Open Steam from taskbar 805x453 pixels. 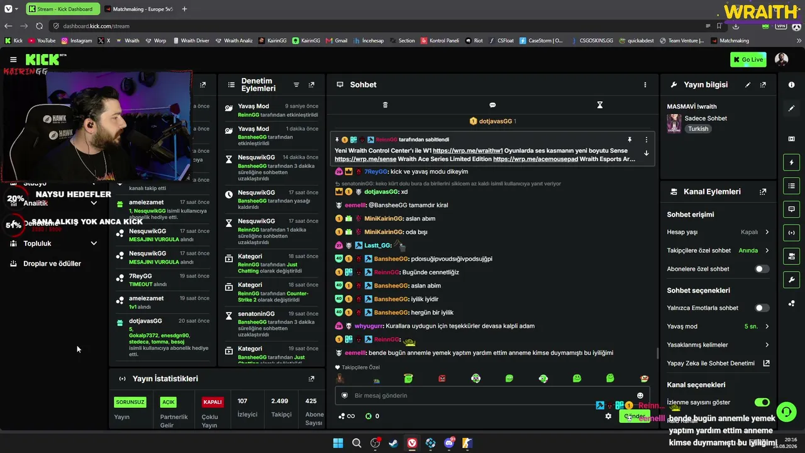tap(393, 443)
